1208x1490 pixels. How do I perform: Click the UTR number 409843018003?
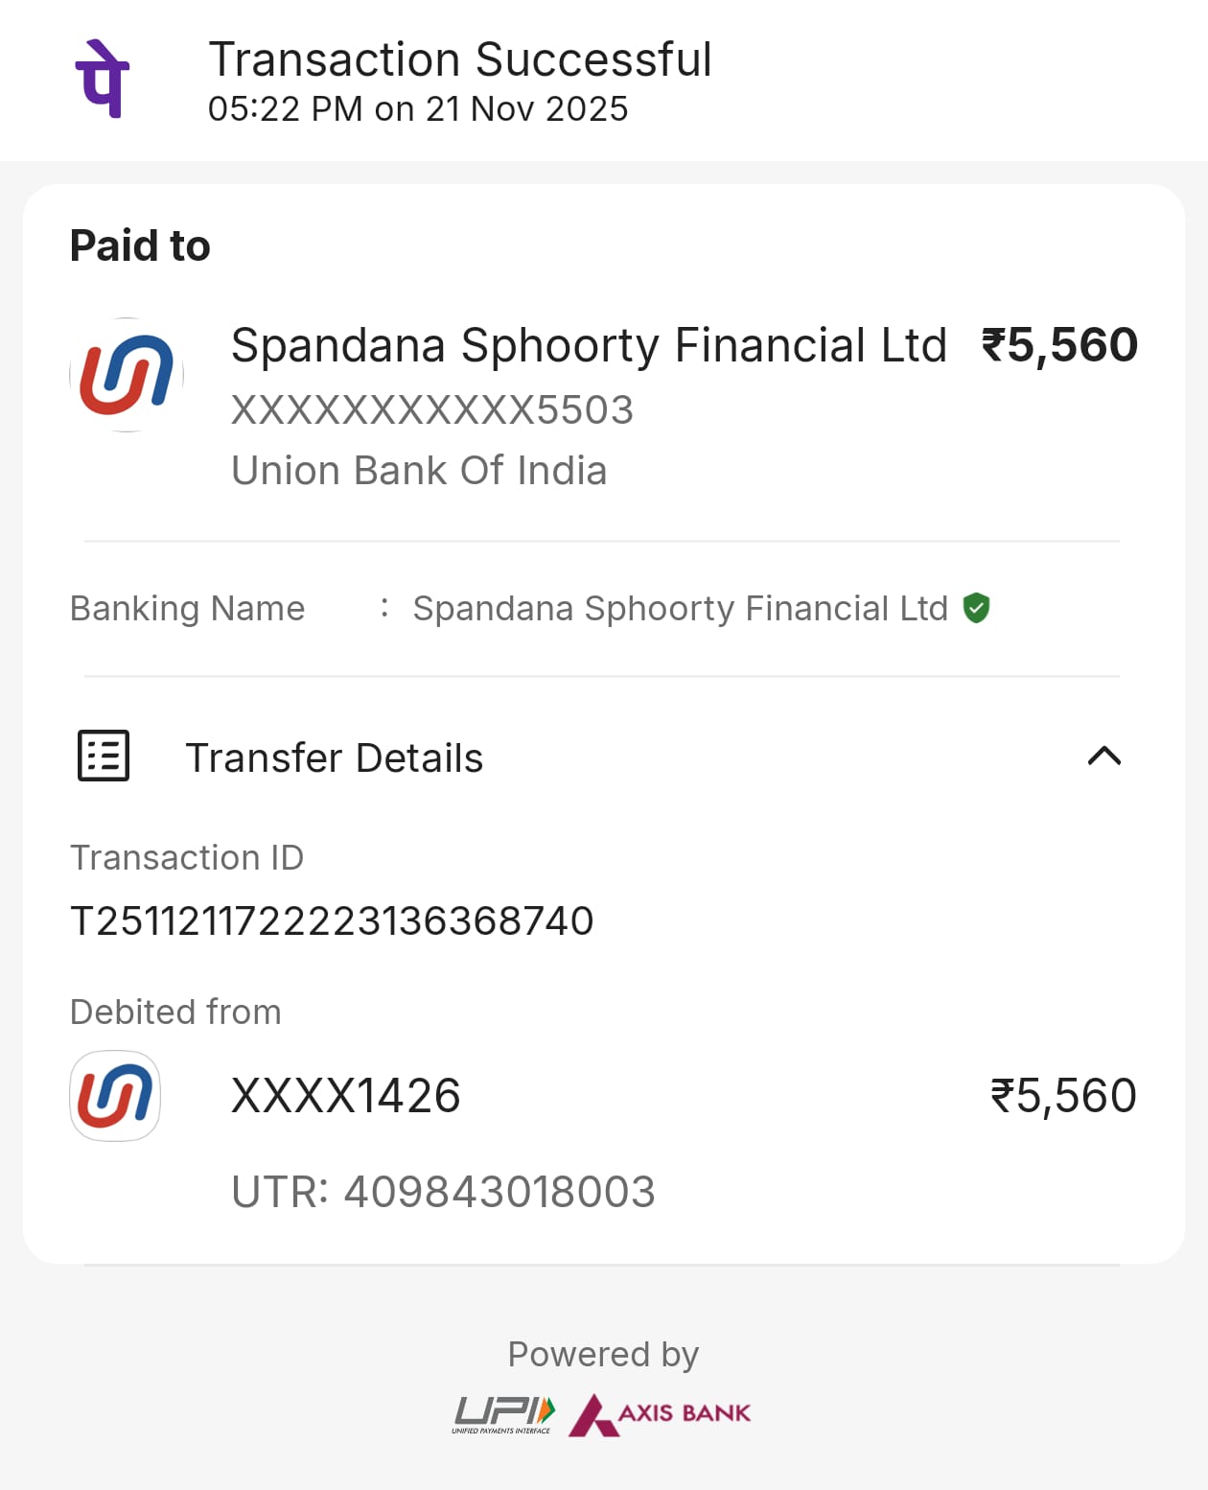[499, 1192]
